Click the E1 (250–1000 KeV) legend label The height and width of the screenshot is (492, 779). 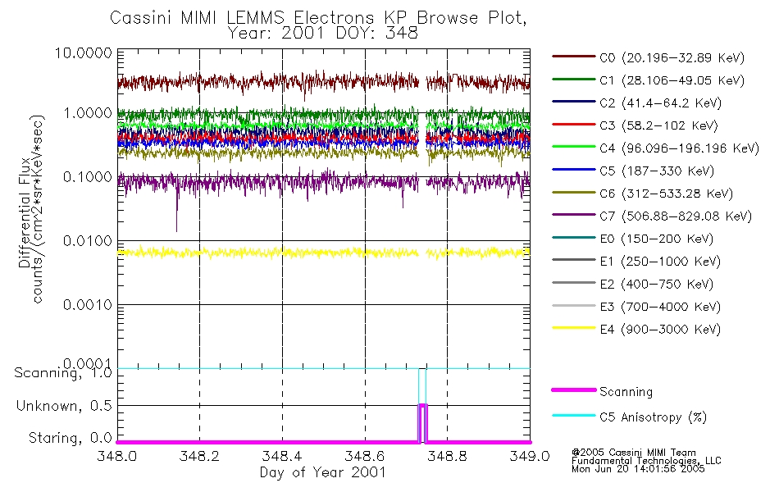pos(660,262)
